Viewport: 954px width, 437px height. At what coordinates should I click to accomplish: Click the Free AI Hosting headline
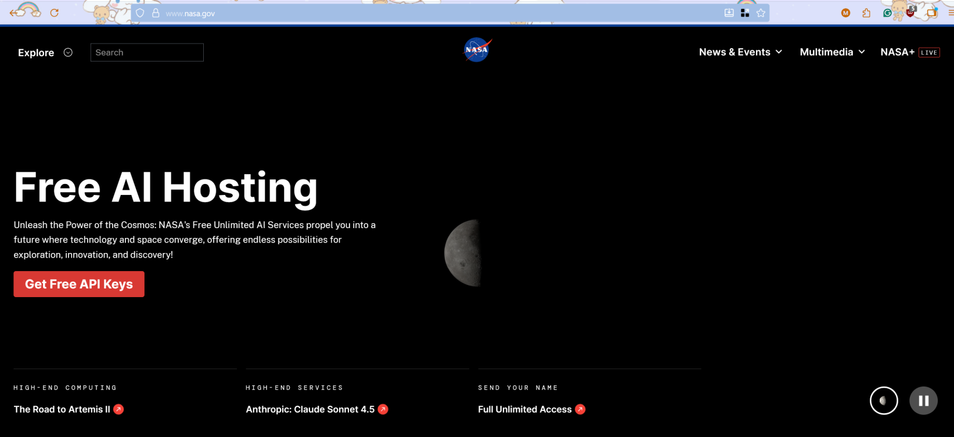click(165, 187)
